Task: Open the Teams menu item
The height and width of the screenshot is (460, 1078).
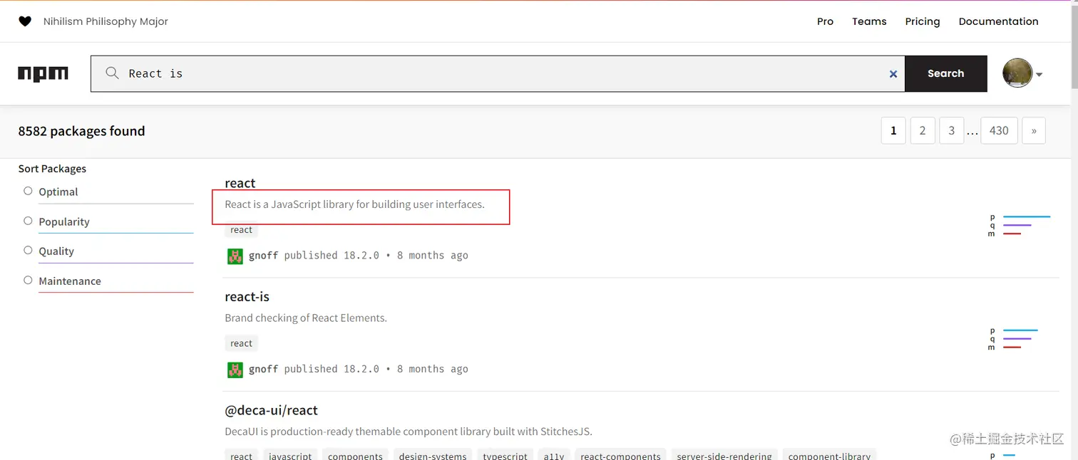Action: click(869, 21)
